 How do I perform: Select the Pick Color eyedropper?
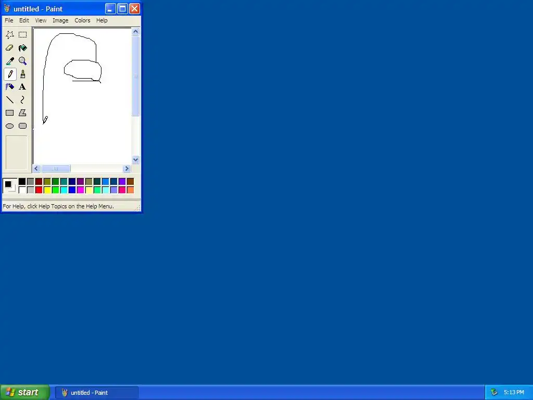9,61
